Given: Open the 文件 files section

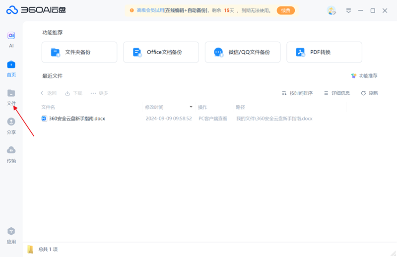Looking at the screenshot, I should [11, 97].
